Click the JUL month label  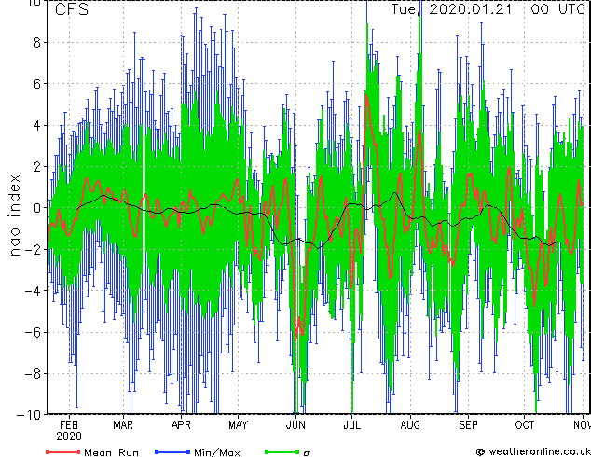351,425
